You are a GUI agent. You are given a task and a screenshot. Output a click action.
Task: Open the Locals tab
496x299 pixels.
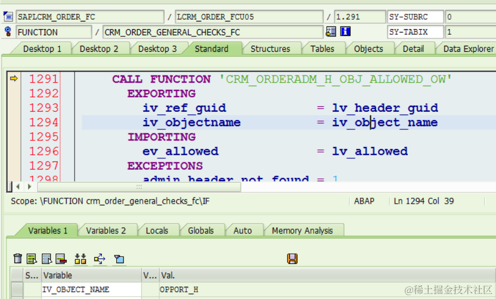157,230
